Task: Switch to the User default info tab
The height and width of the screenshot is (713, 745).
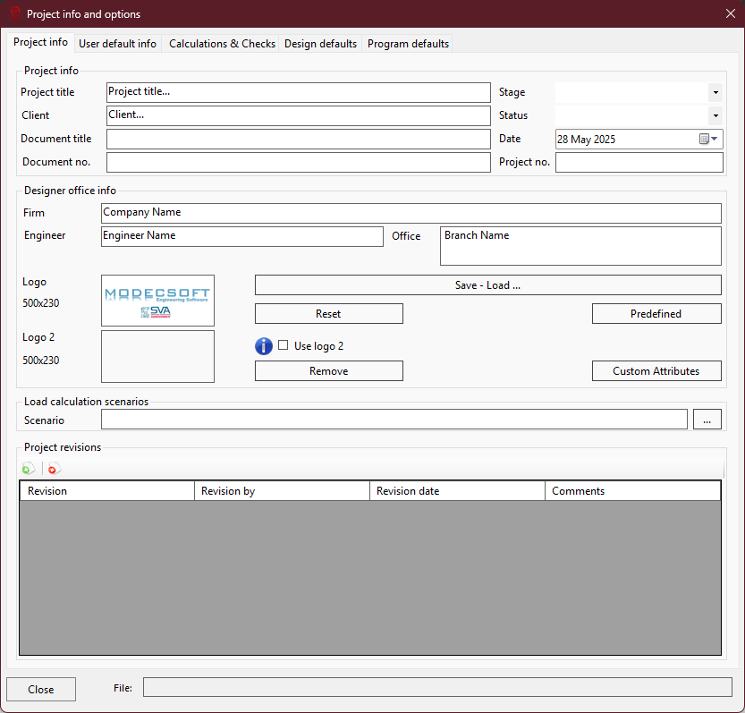Action: tap(117, 44)
